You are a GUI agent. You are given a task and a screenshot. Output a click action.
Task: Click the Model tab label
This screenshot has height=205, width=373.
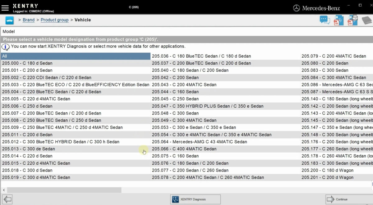click(8, 31)
